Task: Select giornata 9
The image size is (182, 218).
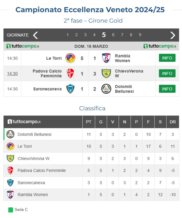Action: [140, 35]
